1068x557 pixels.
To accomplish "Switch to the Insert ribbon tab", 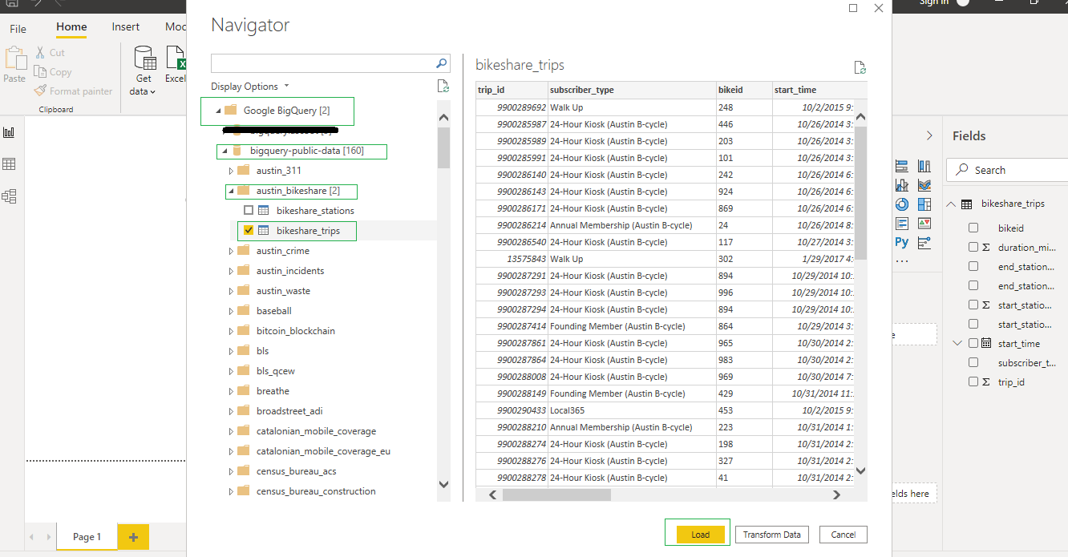I will pos(126,27).
